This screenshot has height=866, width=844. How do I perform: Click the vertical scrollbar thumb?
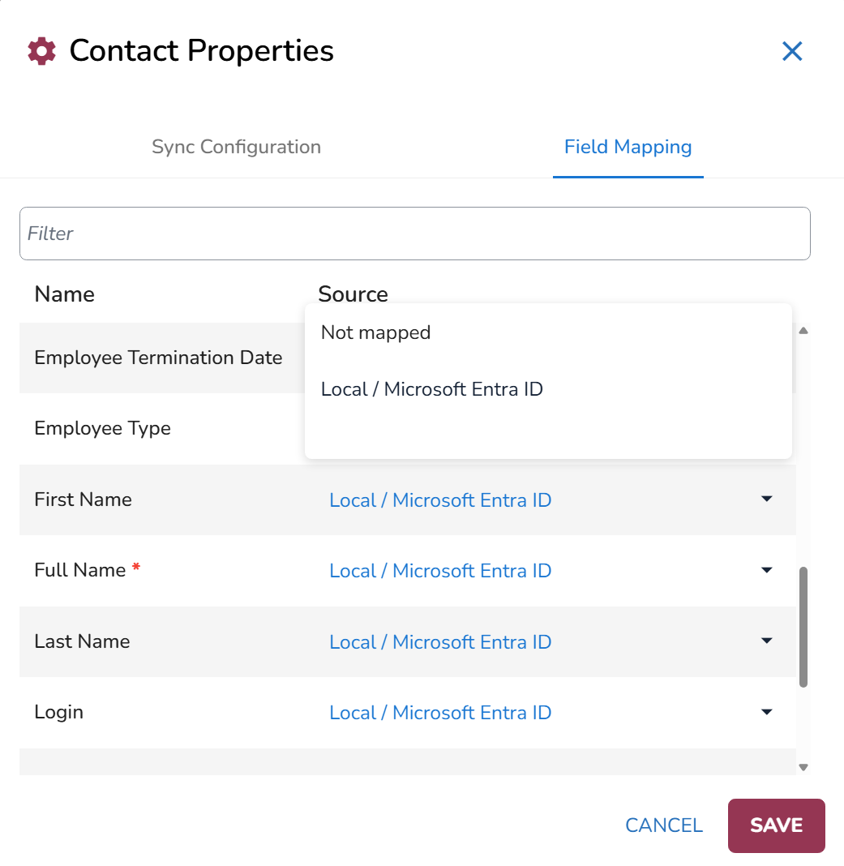click(803, 627)
